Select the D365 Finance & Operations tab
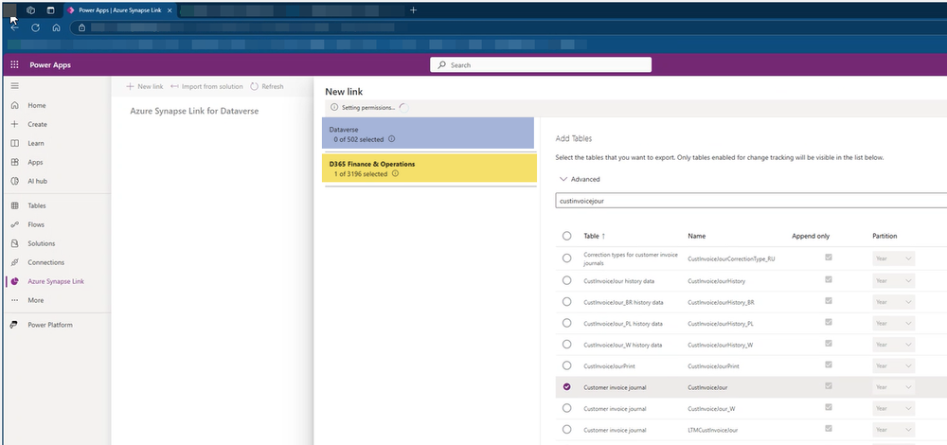The height and width of the screenshot is (445, 947). (430, 169)
